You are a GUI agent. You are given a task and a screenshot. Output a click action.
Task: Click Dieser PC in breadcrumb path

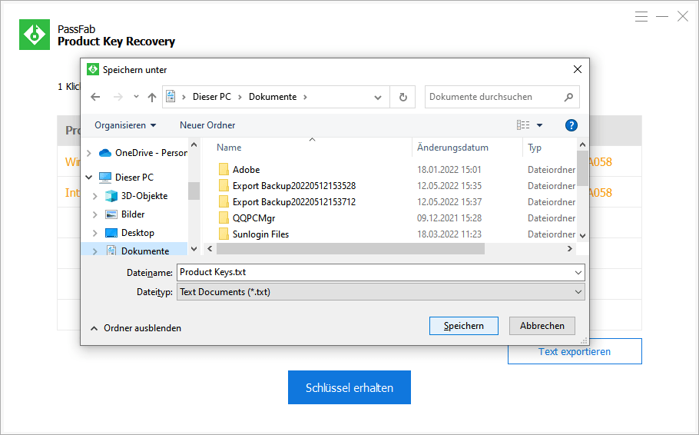[212, 97]
